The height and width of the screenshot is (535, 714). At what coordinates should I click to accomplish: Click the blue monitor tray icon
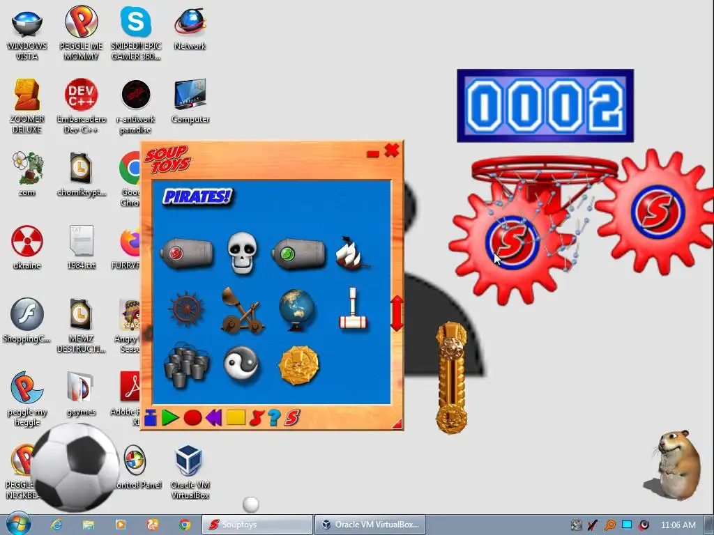pos(627,525)
